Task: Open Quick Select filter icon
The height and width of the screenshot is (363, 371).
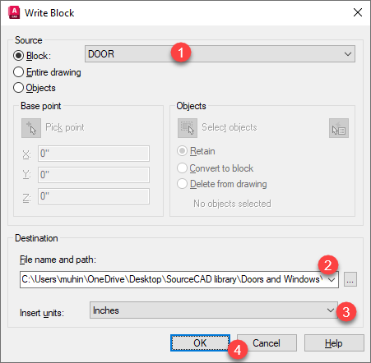Action: pyautogui.click(x=339, y=128)
